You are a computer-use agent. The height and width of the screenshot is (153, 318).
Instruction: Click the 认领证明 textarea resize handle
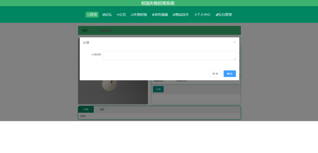[235, 59]
